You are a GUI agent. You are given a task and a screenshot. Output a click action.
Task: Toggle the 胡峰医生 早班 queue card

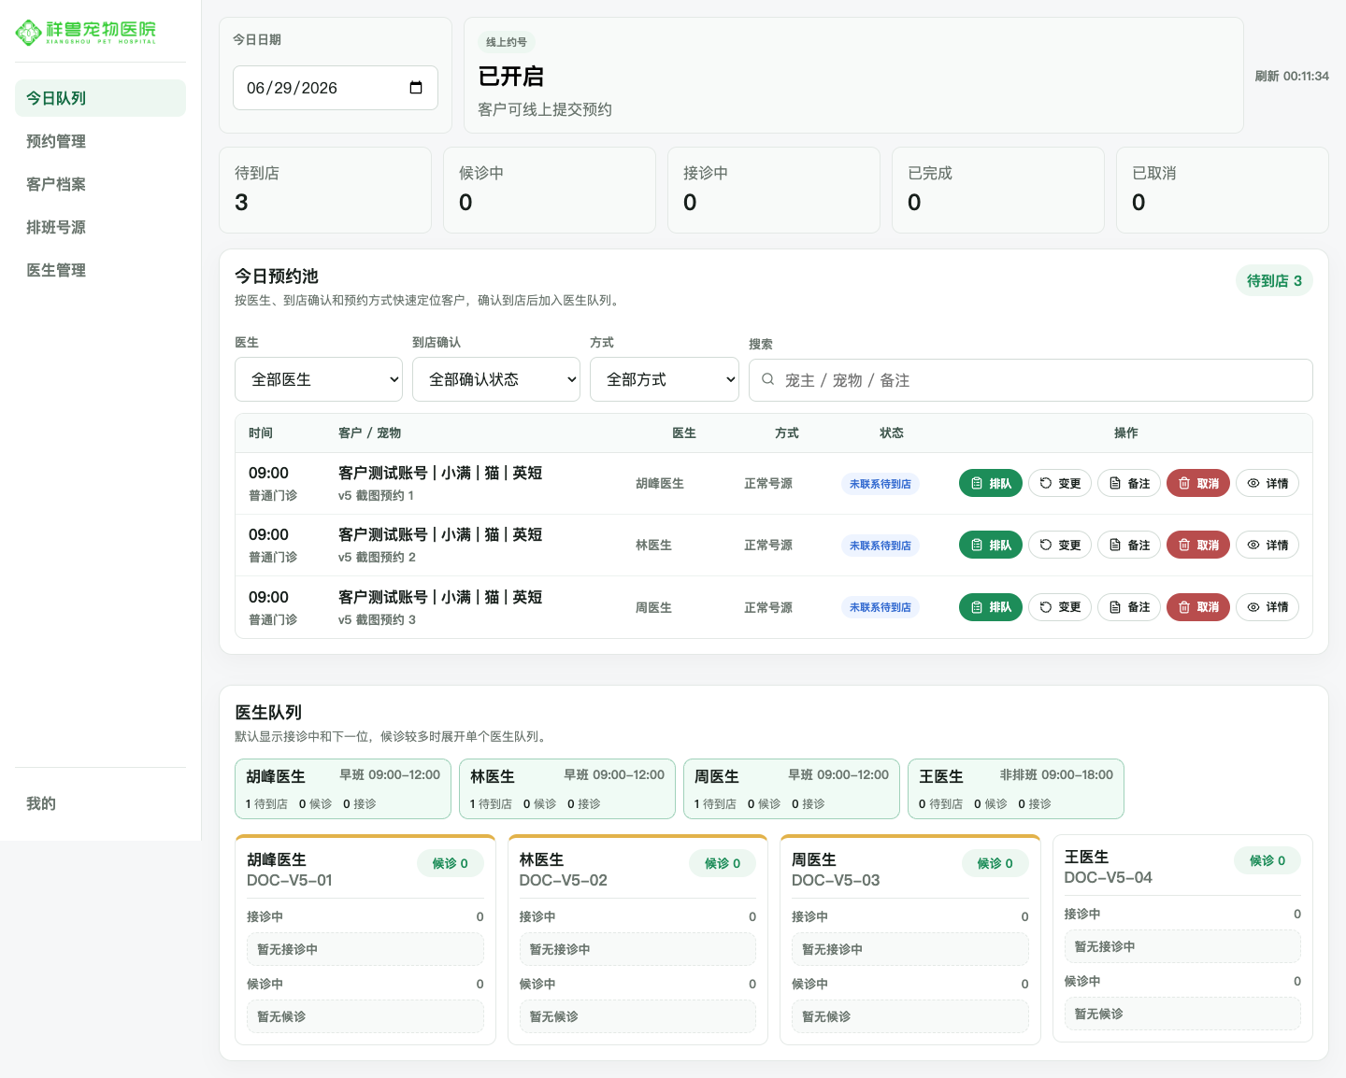(x=343, y=788)
